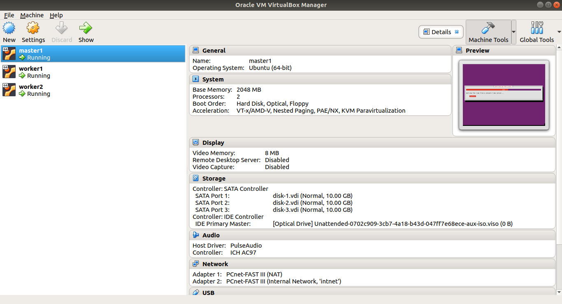Screen dimensions: 562x304
Task: Click the ICH AC97 controller value
Action: [x=243, y=253]
